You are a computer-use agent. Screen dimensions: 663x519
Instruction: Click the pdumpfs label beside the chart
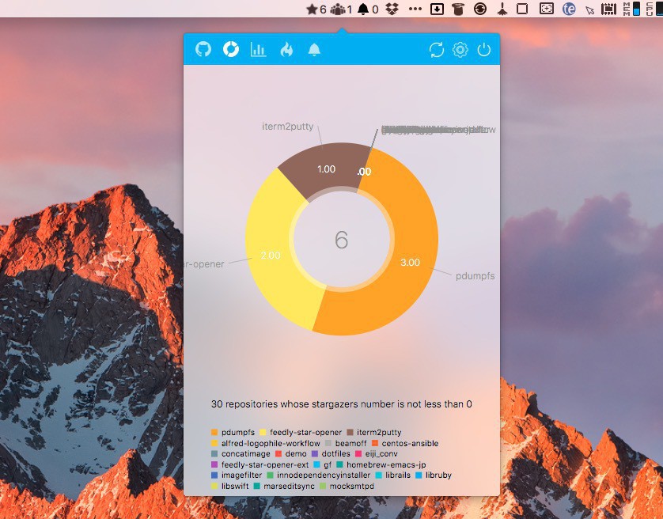475,276
